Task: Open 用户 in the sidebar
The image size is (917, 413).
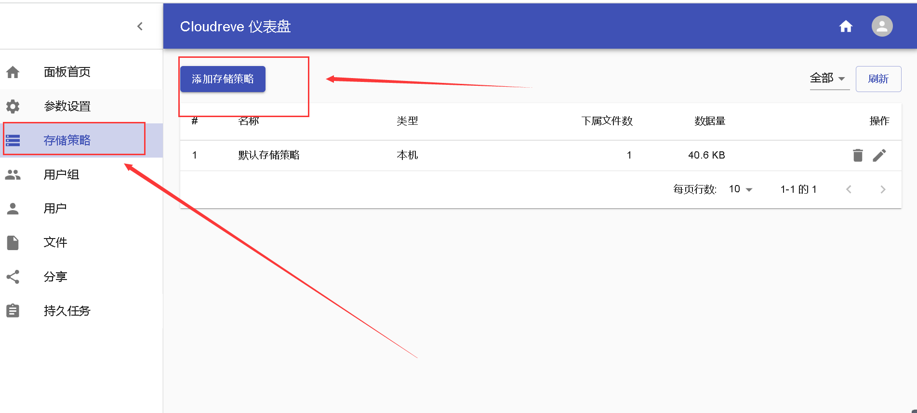Action: click(x=81, y=208)
